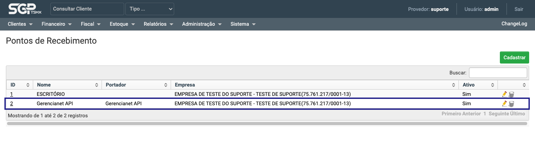Image resolution: width=535 pixels, height=159 pixels.
Task: Edit the ESCRITÓRIO row with pencil icon
Action: [505, 94]
